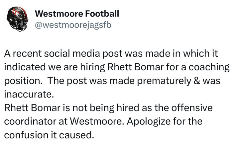The height and width of the screenshot is (145, 236).
Task: Open the Westmoore Football helmet profile picture
Action: 17,19
